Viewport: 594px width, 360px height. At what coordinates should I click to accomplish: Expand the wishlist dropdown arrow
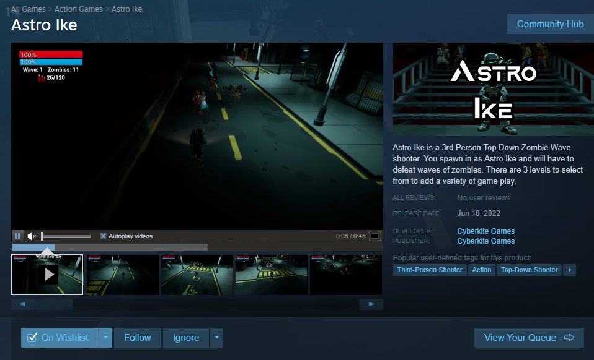(105, 338)
